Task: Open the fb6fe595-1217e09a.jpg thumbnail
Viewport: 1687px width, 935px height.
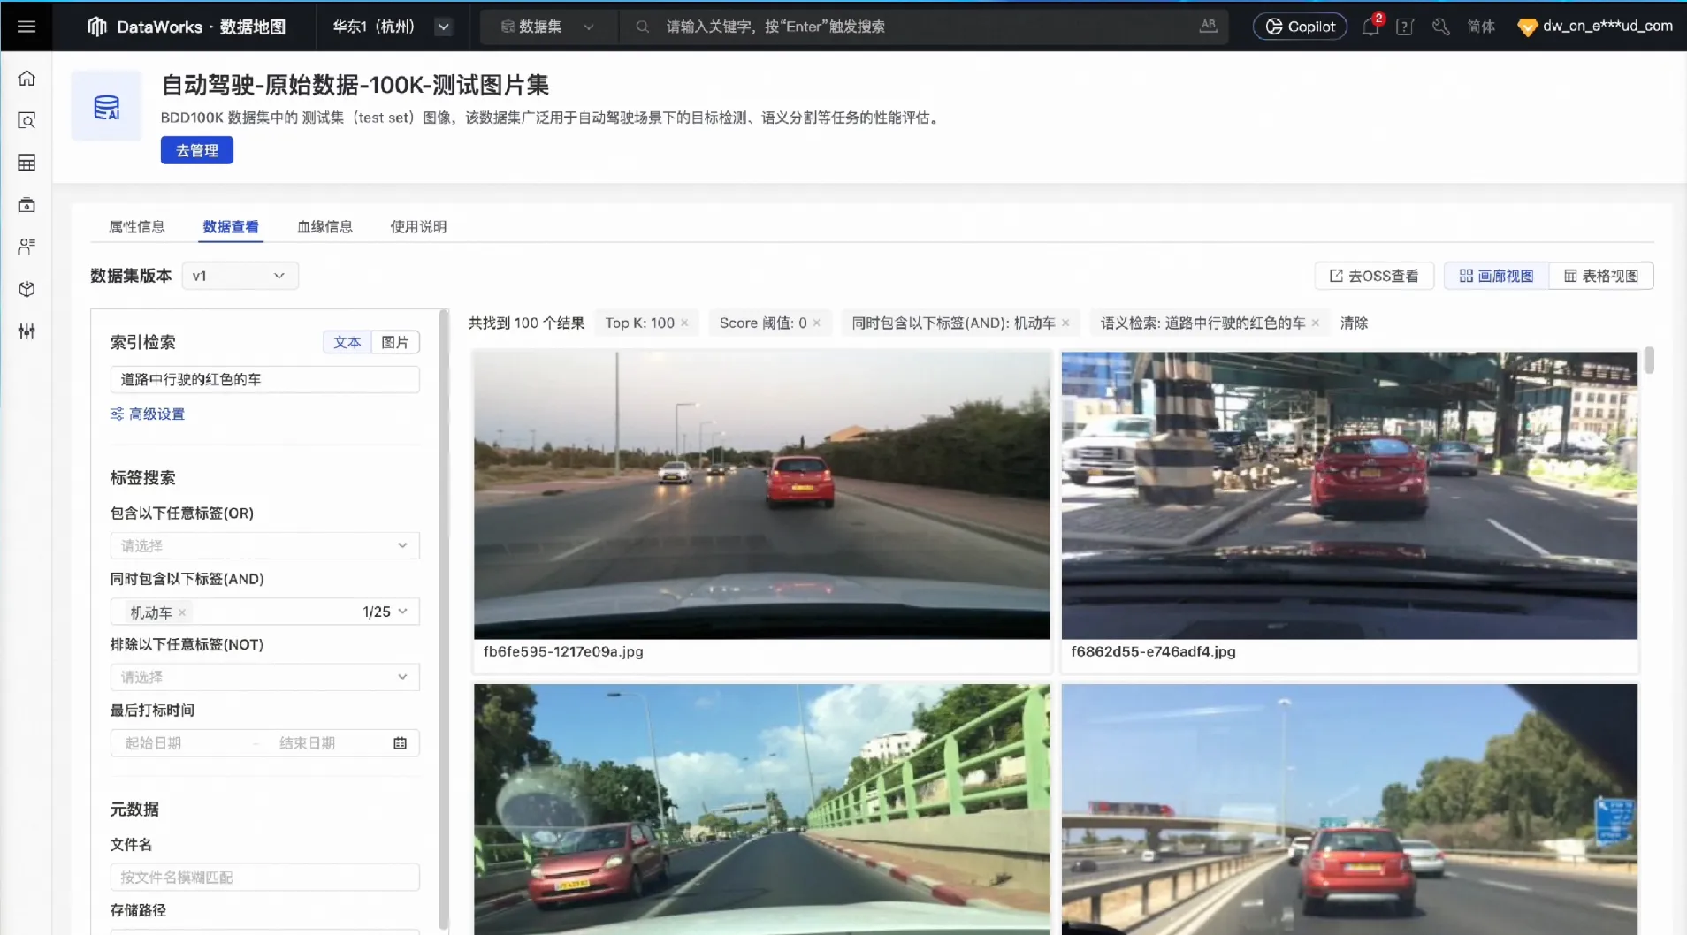Action: pos(760,494)
